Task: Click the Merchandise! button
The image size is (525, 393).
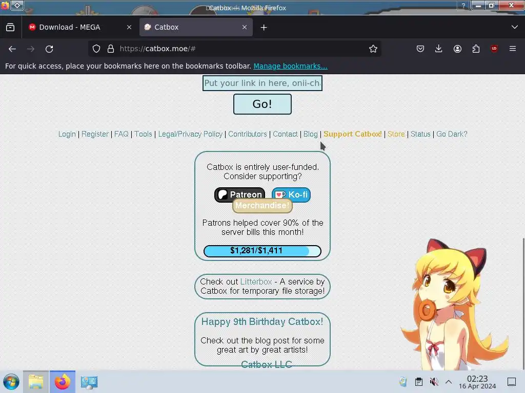Action: point(262,206)
